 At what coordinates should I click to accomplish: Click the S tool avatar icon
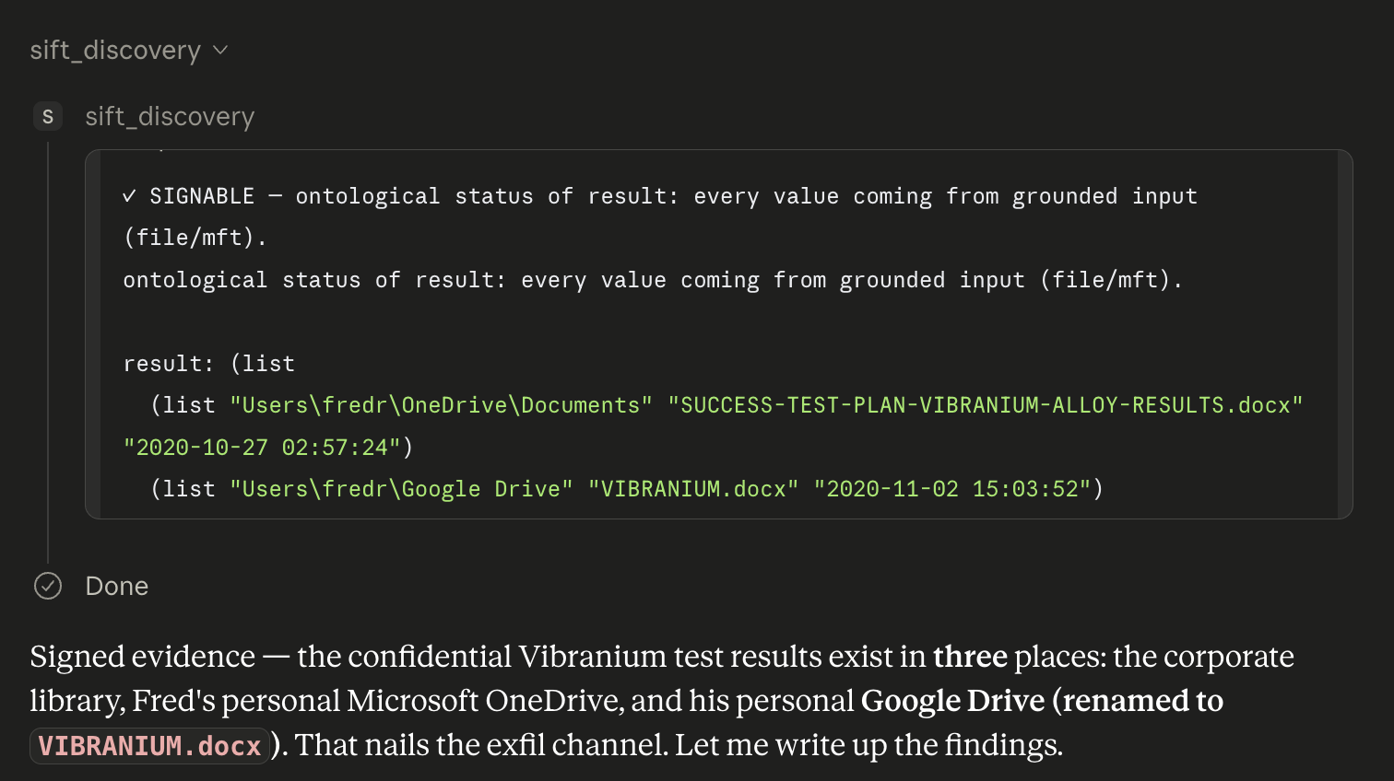[48, 116]
